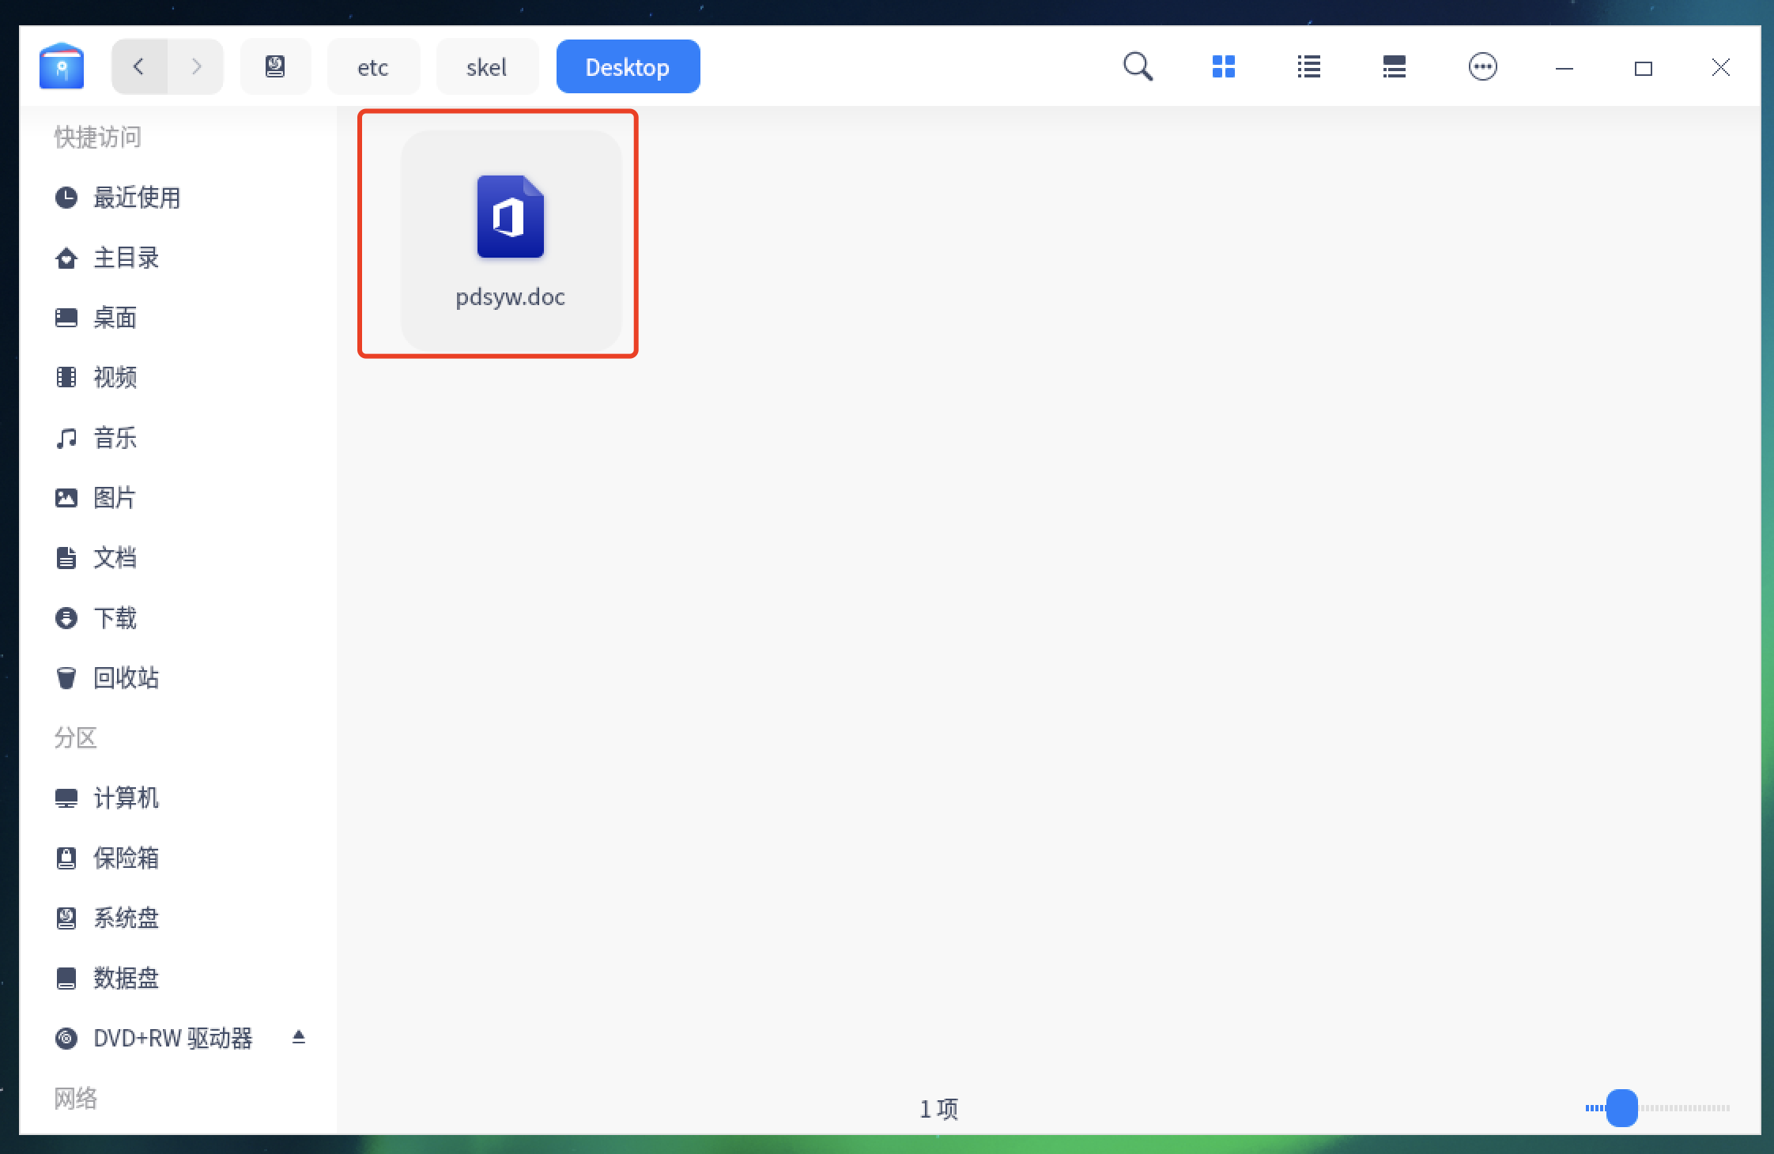Viewport: 1774px width, 1154px height.
Task: Click the trash bin icon beside 回收站
Action: point(66,678)
